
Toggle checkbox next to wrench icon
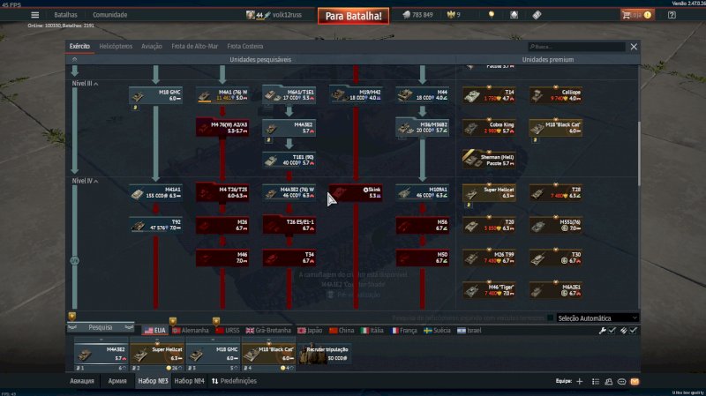click(612, 331)
